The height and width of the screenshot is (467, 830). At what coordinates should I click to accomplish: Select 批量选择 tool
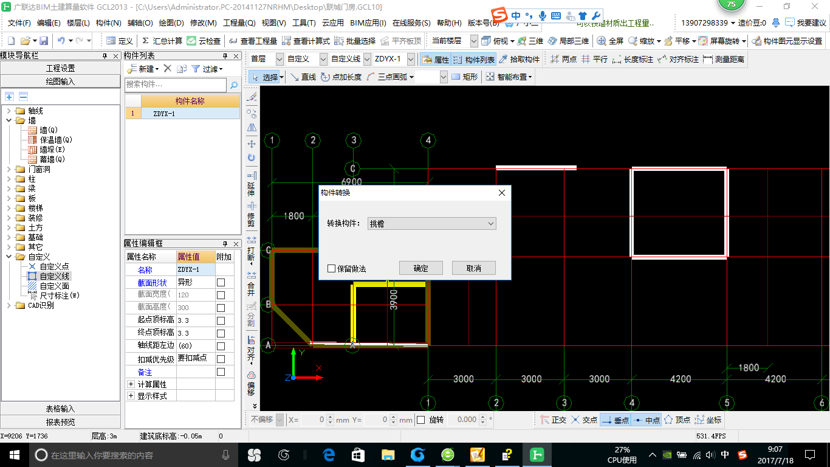355,41
